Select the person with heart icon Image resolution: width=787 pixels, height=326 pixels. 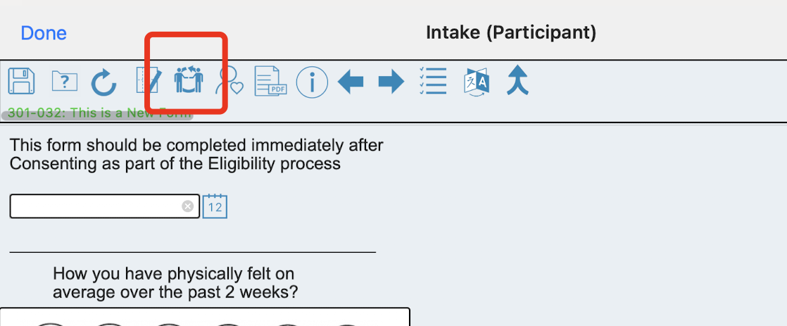tap(229, 82)
